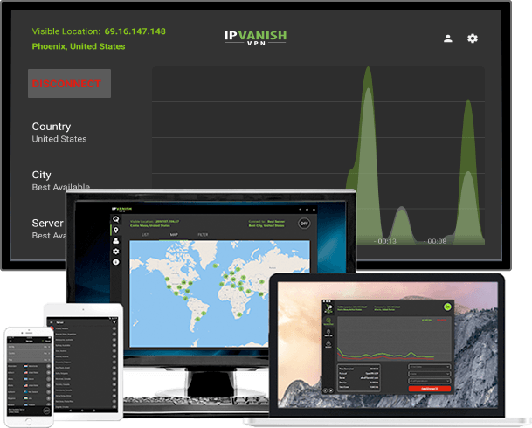Click the visible IP address 69.16.147.148
The height and width of the screenshot is (428, 532).
[x=135, y=31]
